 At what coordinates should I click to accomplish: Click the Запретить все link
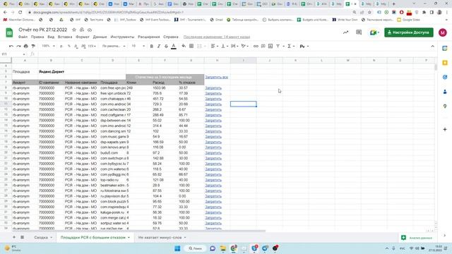click(217, 77)
